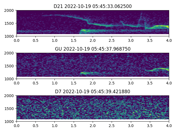Click the bright arc near 3.8s in D21 spectrogram
The height and width of the screenshot is (132, 176).
(x=160, y=26)
